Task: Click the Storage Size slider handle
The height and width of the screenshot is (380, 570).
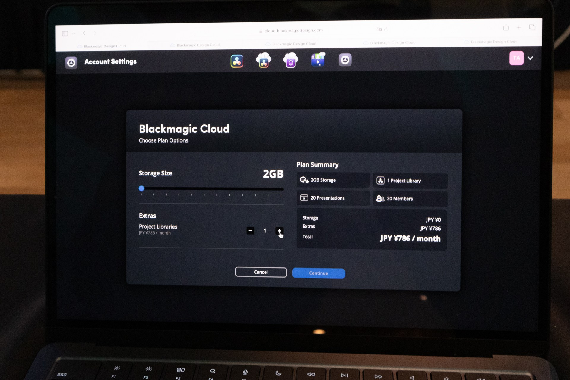Action: [x=142, y=188]
